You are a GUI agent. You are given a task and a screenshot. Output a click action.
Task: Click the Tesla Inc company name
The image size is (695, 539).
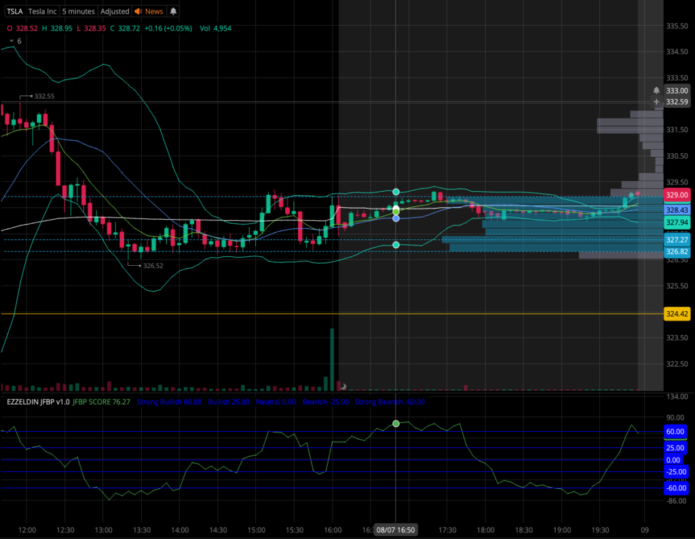pyautogui.click(x=43, y=11)
